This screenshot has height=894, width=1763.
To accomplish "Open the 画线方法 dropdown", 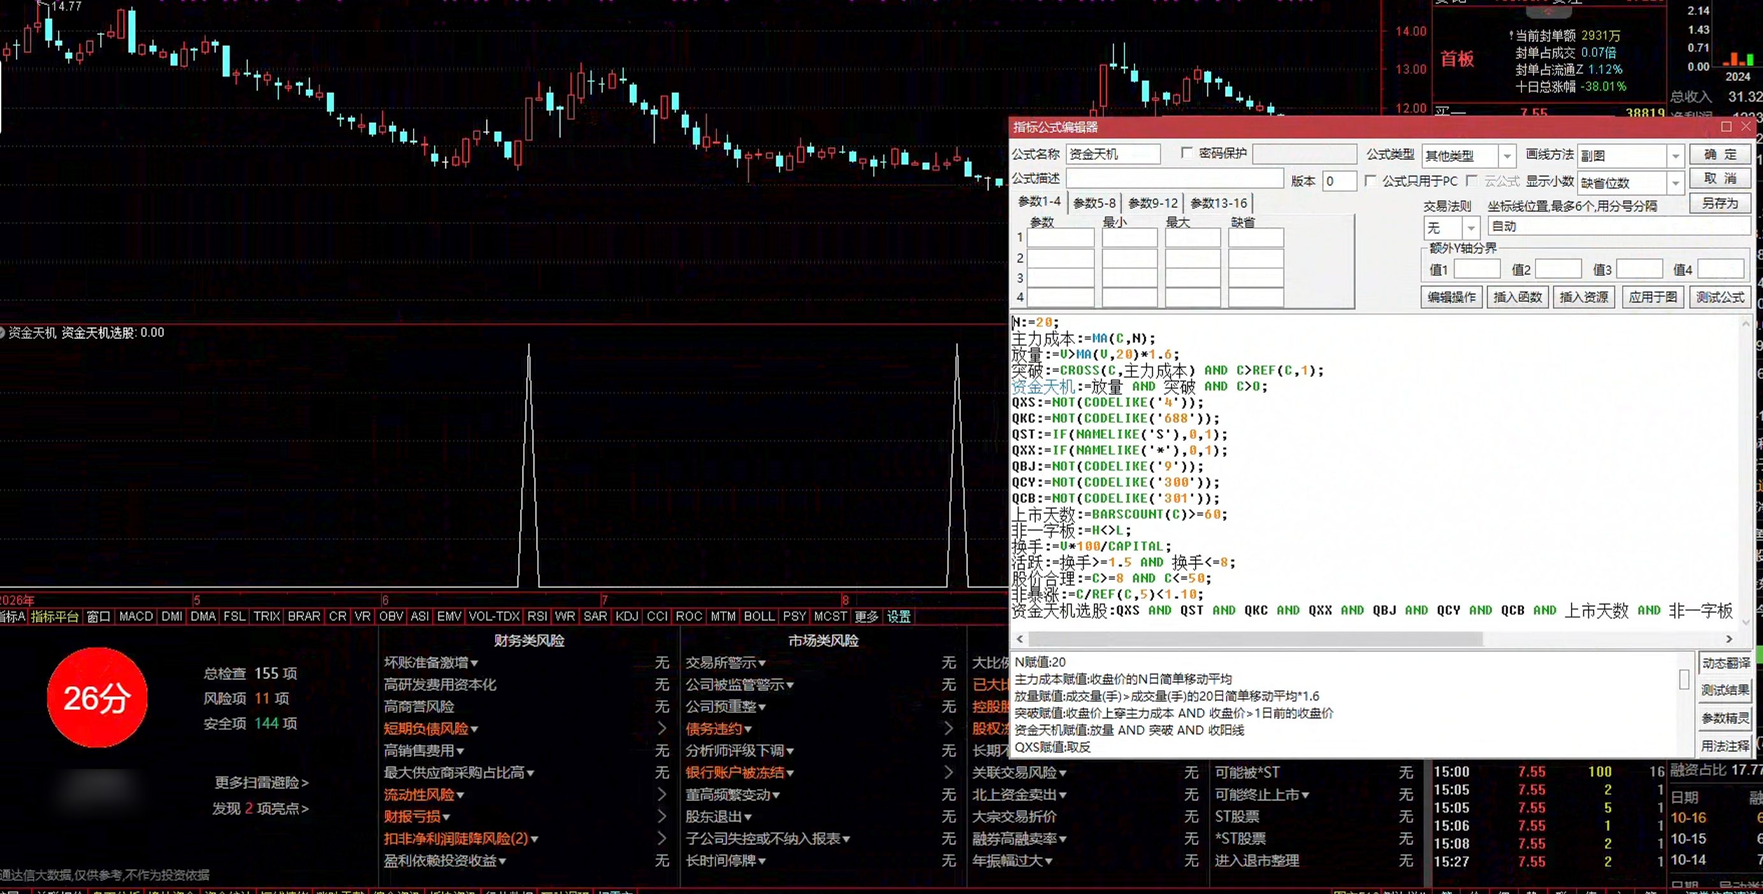I will (x=1676, y=157).
